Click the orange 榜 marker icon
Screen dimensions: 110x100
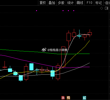tap(68, 98)
